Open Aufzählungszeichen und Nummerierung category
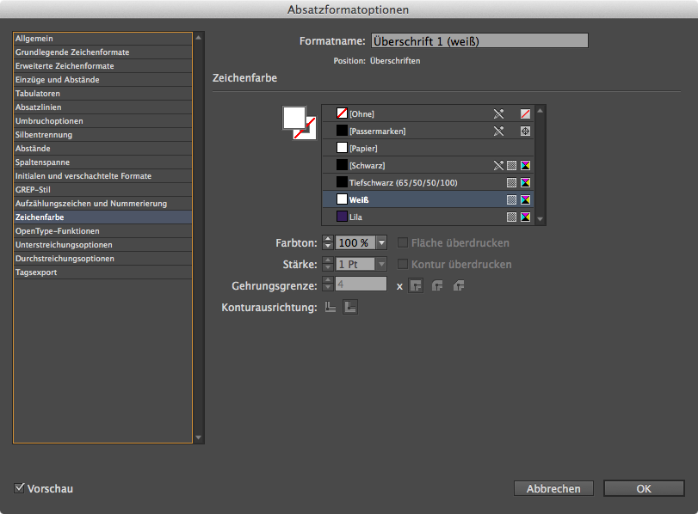 click(102, 204)
